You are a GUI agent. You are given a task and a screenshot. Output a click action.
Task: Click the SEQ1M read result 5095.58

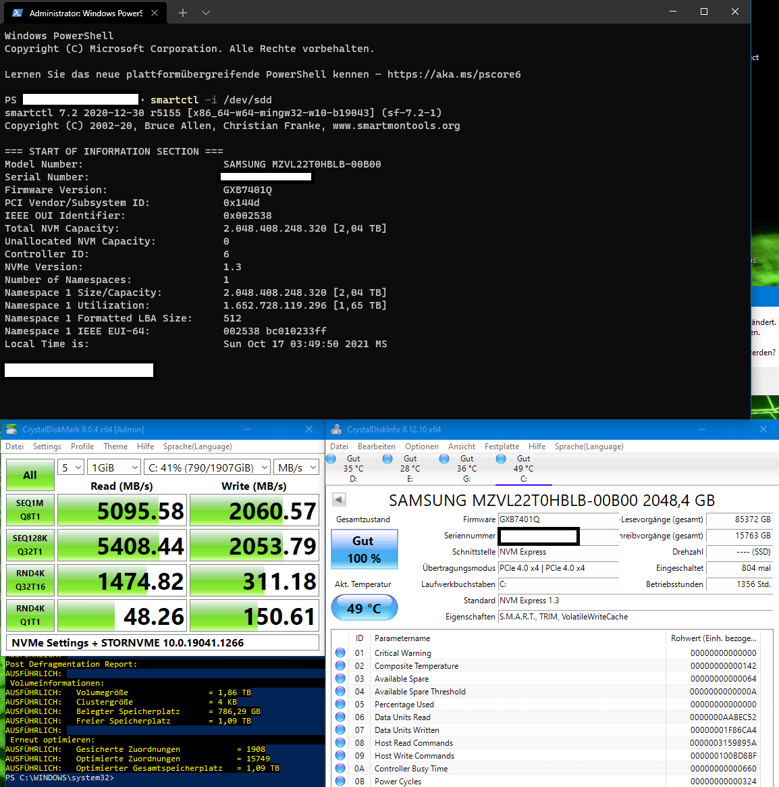[x=122, y=511]
